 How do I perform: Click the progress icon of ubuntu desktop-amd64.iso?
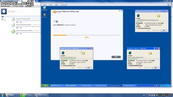point(13,32)
